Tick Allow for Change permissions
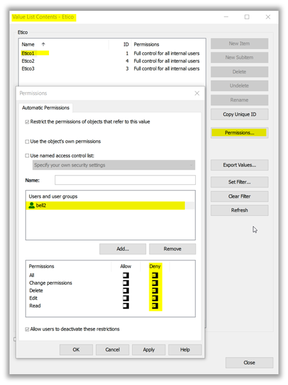The image size is (288, 385). [x=126, y=283]
